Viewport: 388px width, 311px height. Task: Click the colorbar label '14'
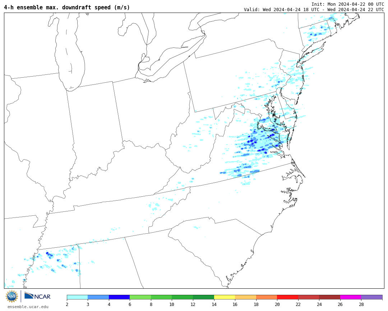214,304
